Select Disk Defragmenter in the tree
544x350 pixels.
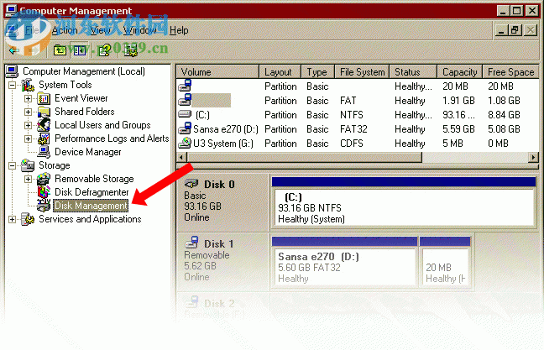[x=92, y=192]
